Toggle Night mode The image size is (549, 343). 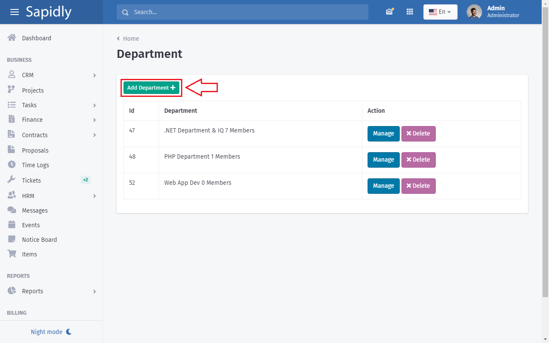tap(51, 332)
